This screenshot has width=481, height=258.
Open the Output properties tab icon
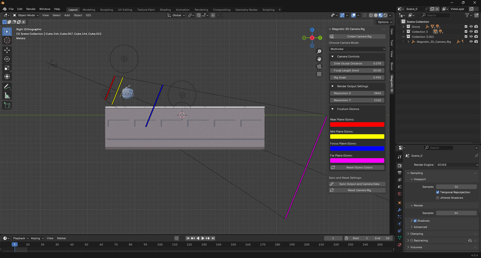(400, 173)
